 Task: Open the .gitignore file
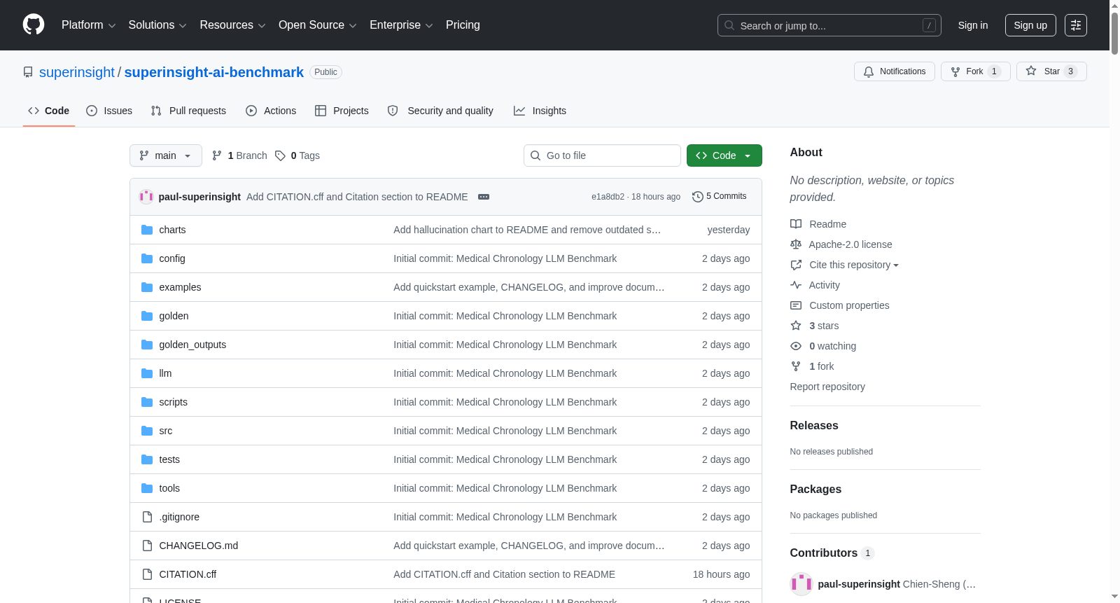tap(179, 517)
